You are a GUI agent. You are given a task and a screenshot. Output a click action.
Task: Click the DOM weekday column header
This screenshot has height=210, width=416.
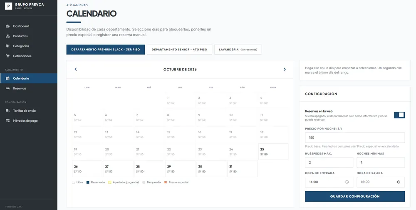point(273,87)
